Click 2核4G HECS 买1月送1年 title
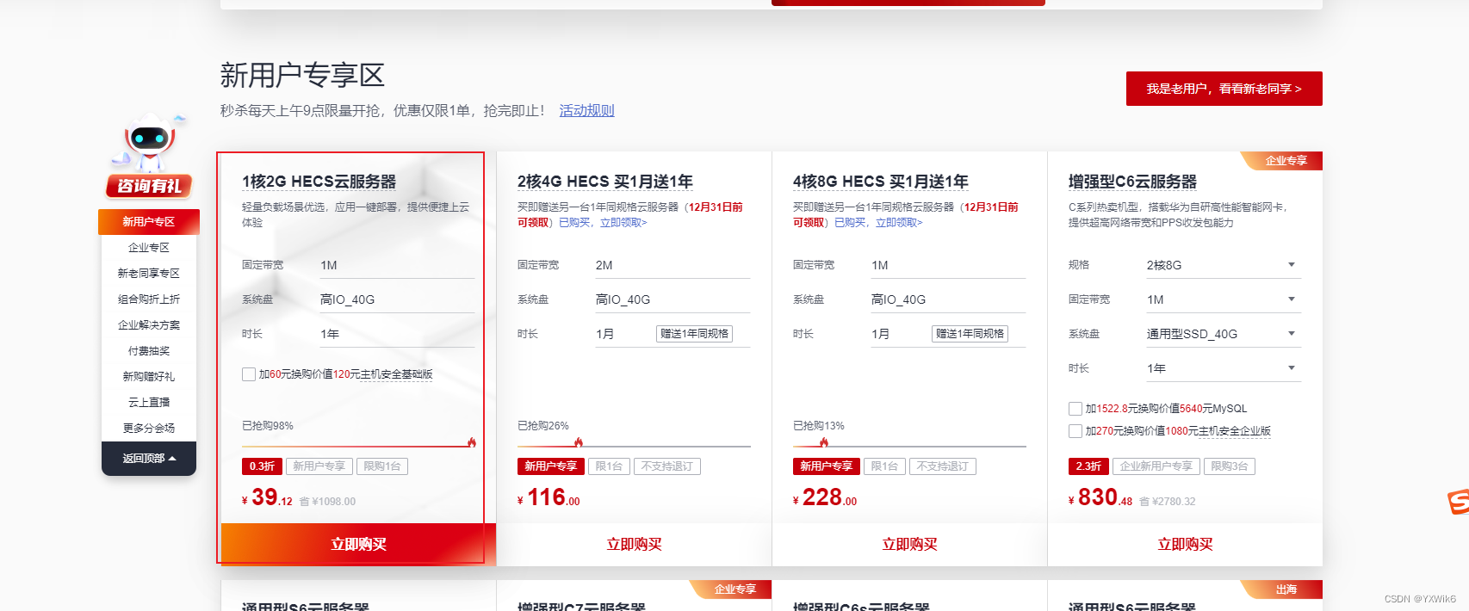 (605, 182)
